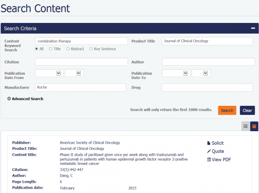
Task: Open Publication Date From year dropdown
Action: [x=73, y=73]
